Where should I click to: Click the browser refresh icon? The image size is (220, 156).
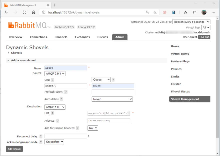coord(24,12)
